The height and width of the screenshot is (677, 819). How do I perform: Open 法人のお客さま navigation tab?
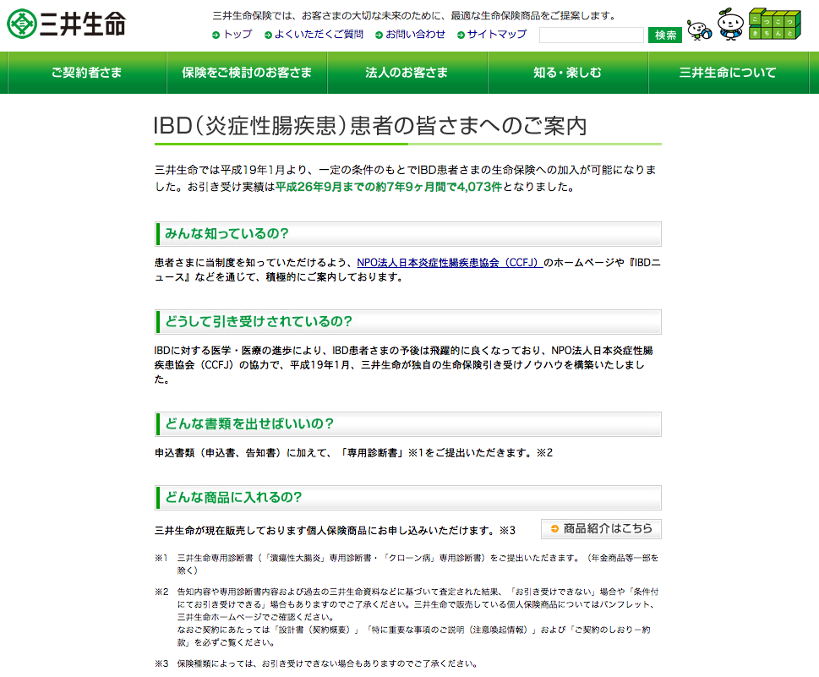pos(407,73)
